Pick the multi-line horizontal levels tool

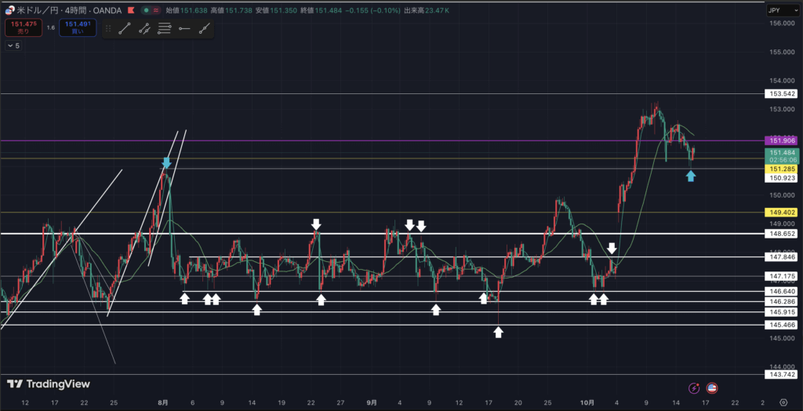point(165,29)
